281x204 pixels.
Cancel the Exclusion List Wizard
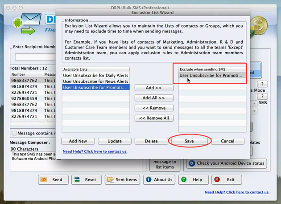pyautogui.click(x=227, y=141)
